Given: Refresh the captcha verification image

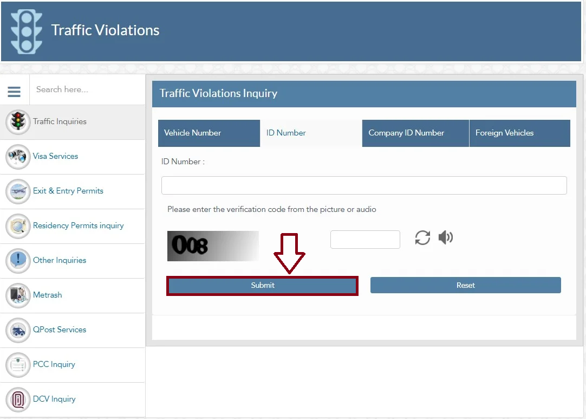Looking at the screenshot, I should coord(422,238).
